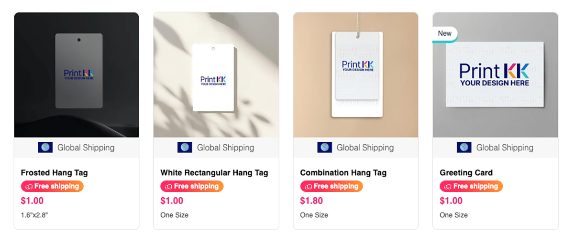Click the $1.80 price on Combination Hang Tag
The height and width of the screenshot is (243, 574).
[x=311, y=201]
